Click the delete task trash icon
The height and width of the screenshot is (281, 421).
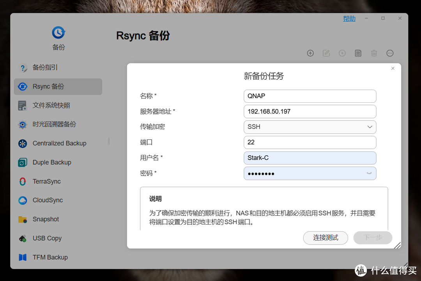coord(374,53)
